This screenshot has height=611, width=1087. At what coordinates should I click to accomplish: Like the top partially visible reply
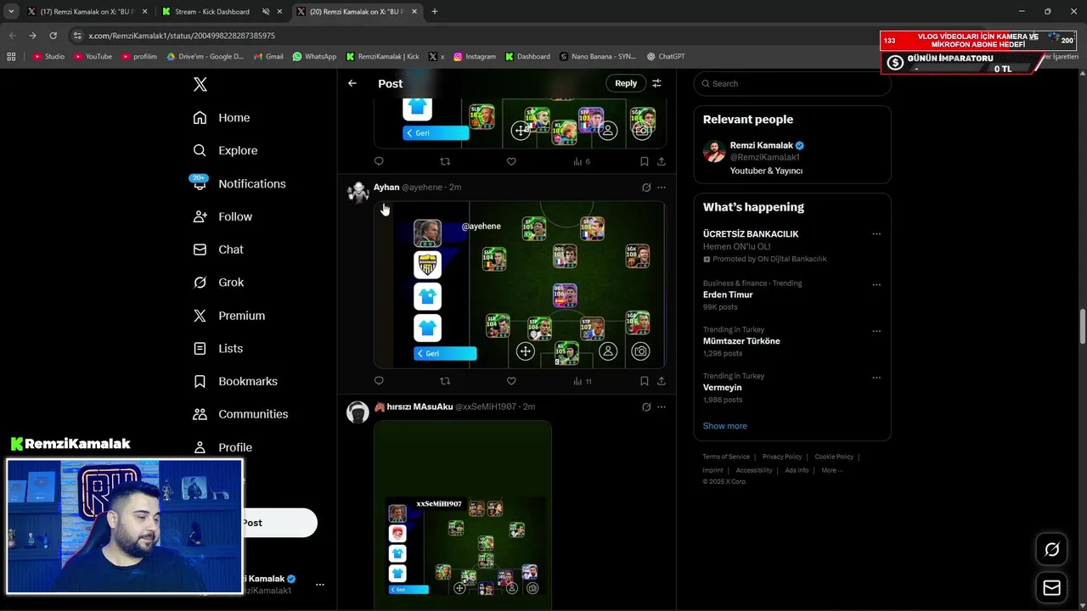point(511,161)
